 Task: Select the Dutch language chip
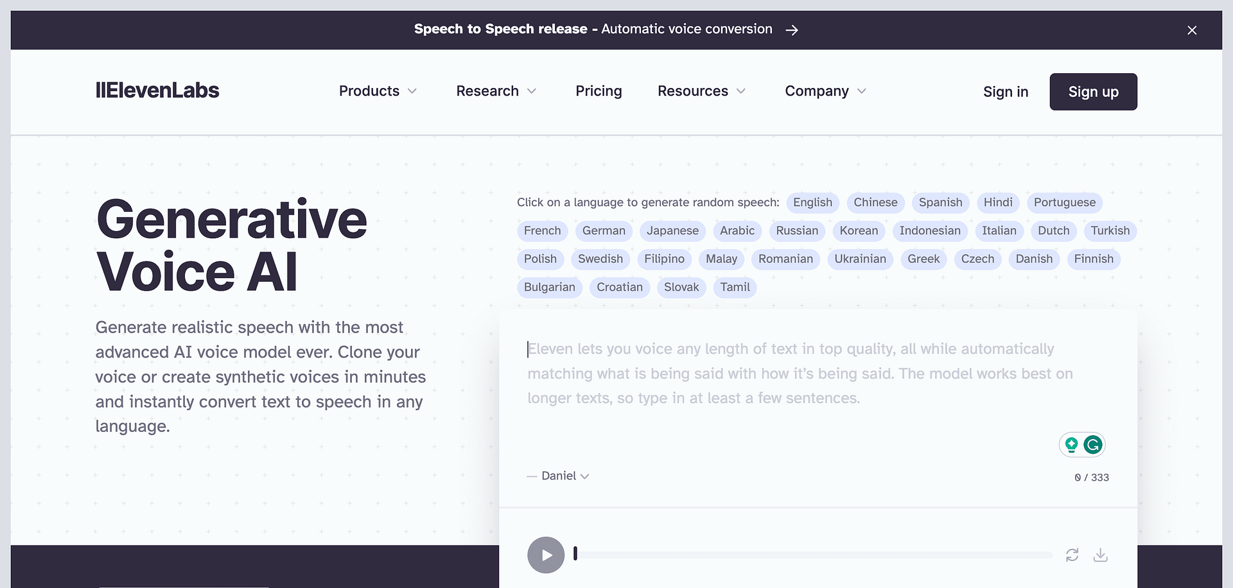click(x=1054, y=230)
